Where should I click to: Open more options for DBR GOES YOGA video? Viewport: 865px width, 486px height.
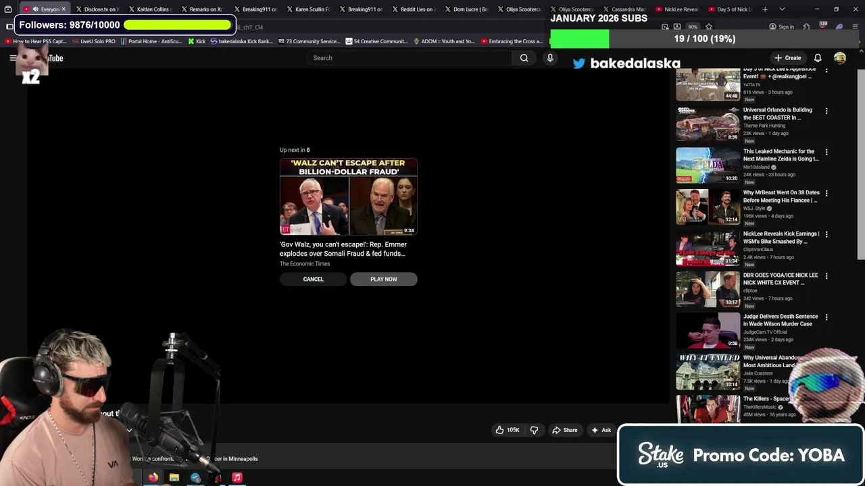[x=826, y=275]
